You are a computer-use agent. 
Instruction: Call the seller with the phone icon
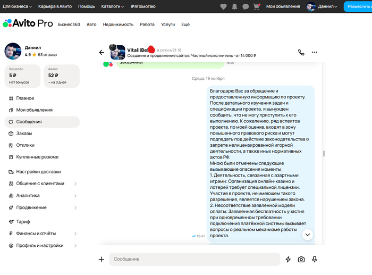coord(301,52)
